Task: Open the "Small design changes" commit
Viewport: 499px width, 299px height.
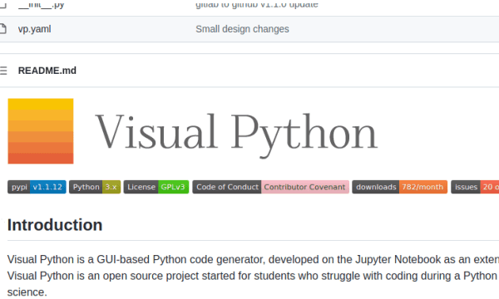Action: [x=242, y=29]
